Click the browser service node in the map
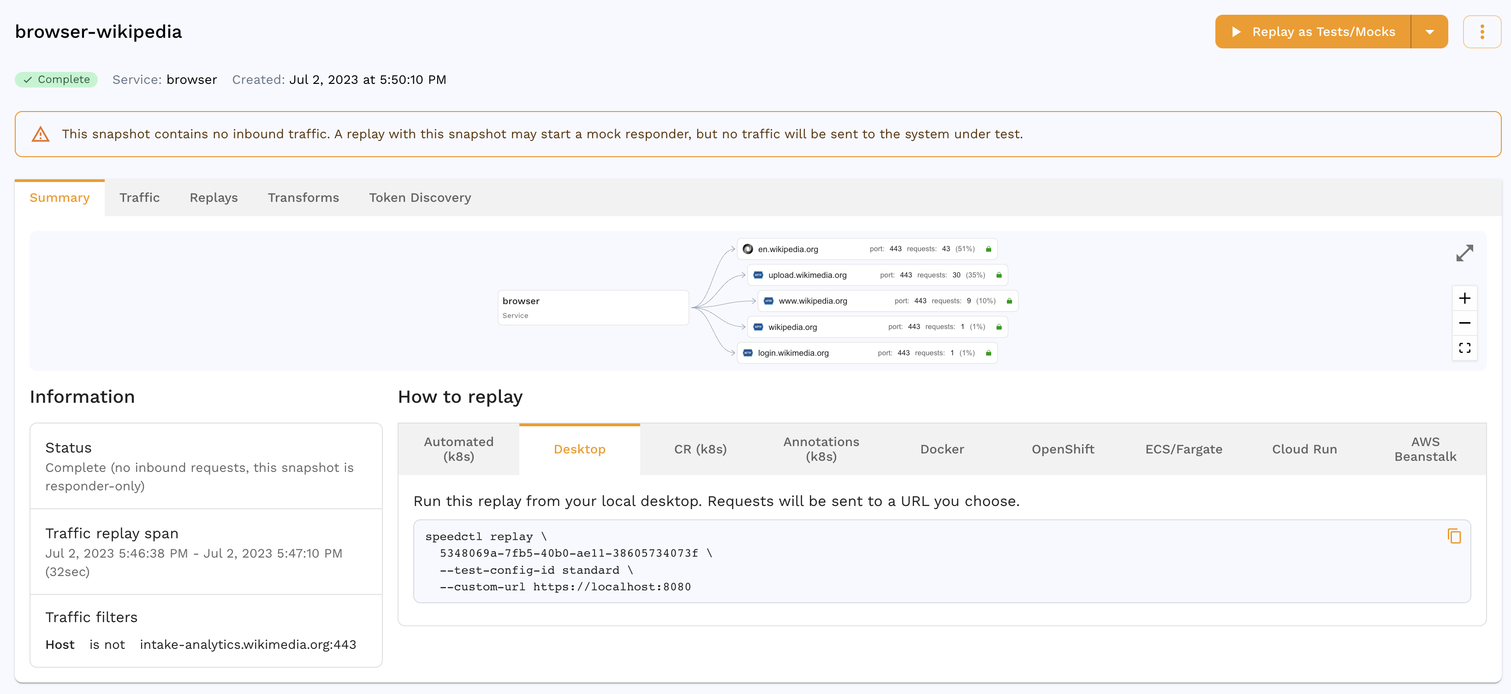 point(593,307)
